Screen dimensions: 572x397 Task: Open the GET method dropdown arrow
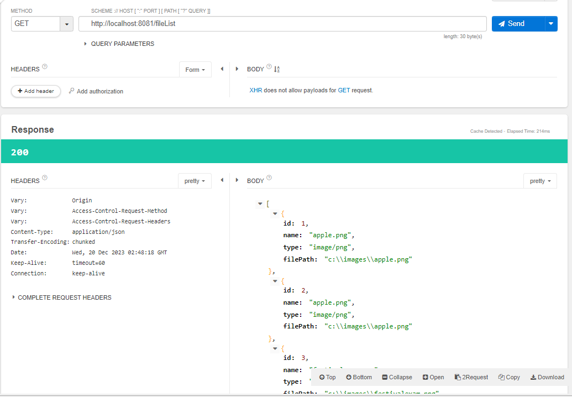[x=67, y=24]
